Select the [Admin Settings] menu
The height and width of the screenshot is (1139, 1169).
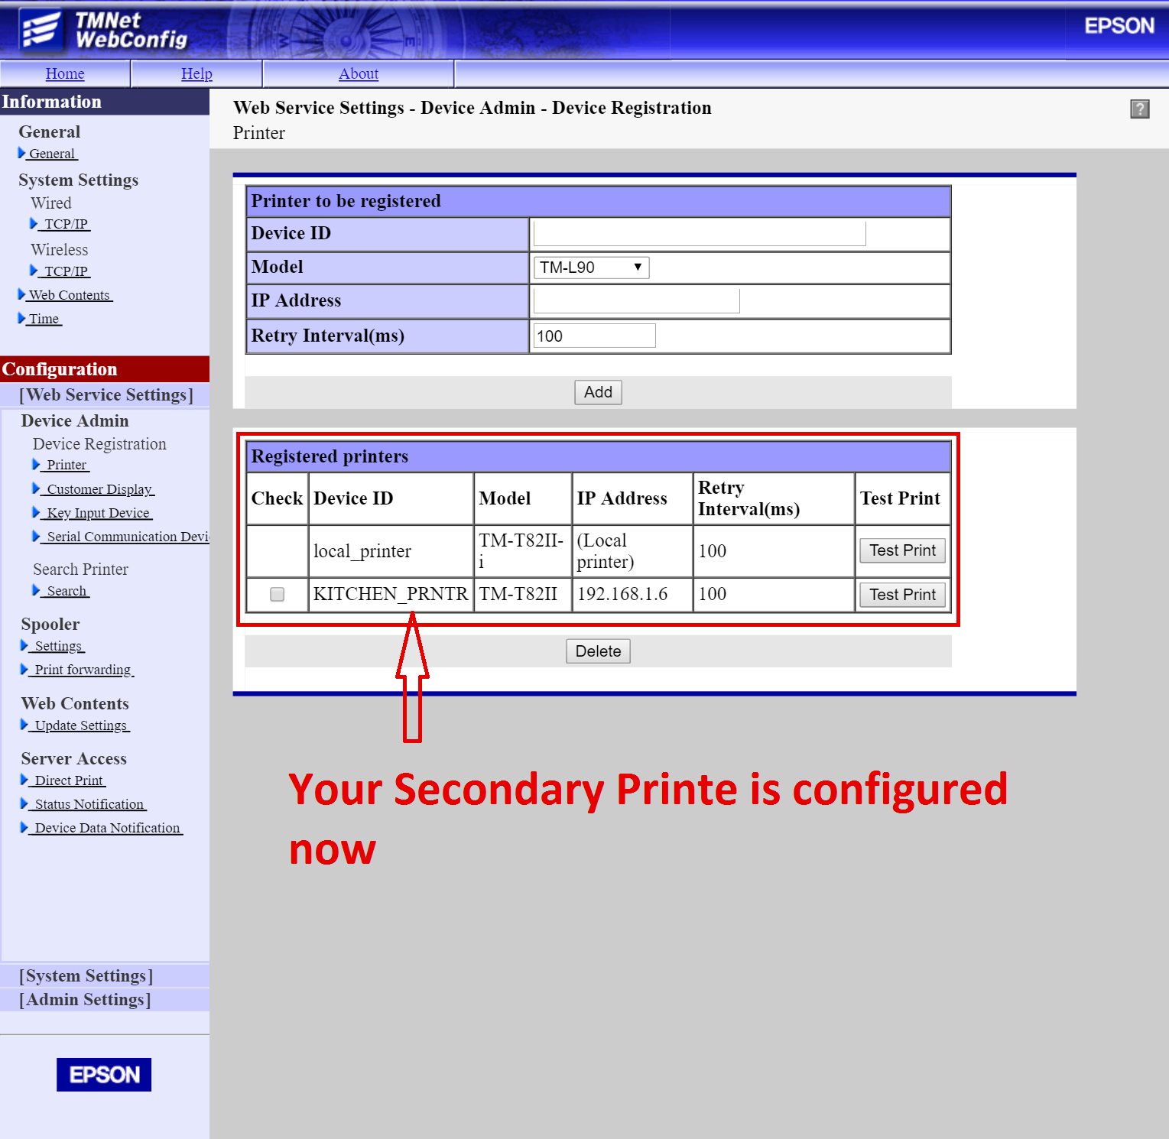(106, 1000)
